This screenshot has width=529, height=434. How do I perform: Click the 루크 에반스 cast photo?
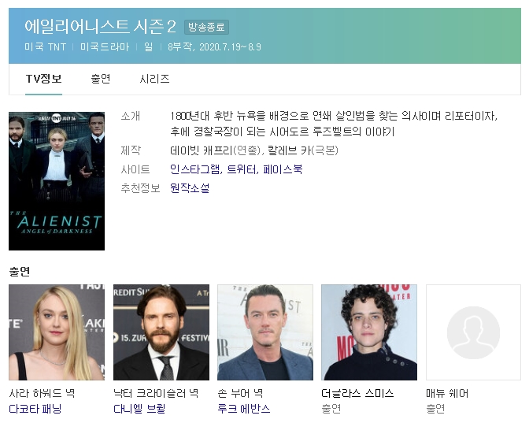(265, 332)
